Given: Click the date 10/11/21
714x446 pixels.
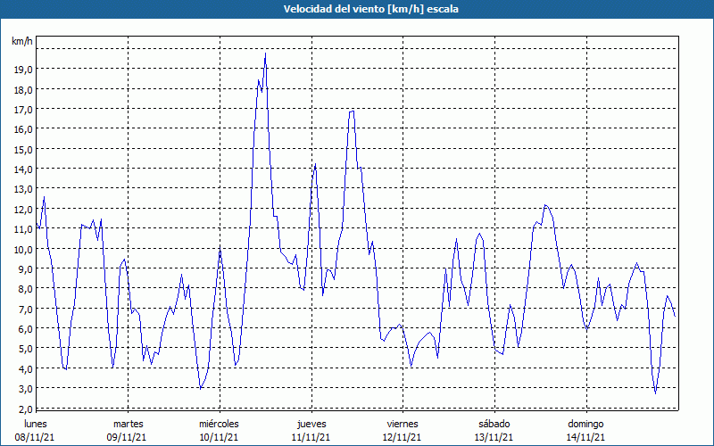Looking at the screenshot, I should pyautogui.click(x=219, y=437).
